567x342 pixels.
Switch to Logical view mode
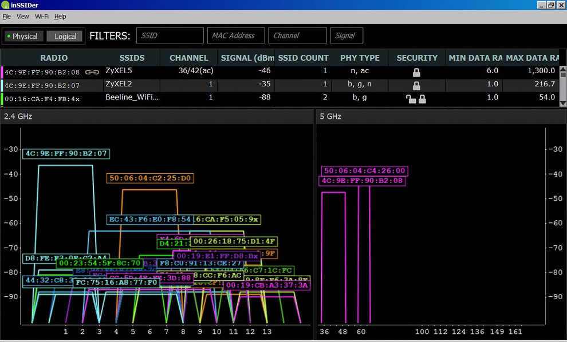click(65, 36)
